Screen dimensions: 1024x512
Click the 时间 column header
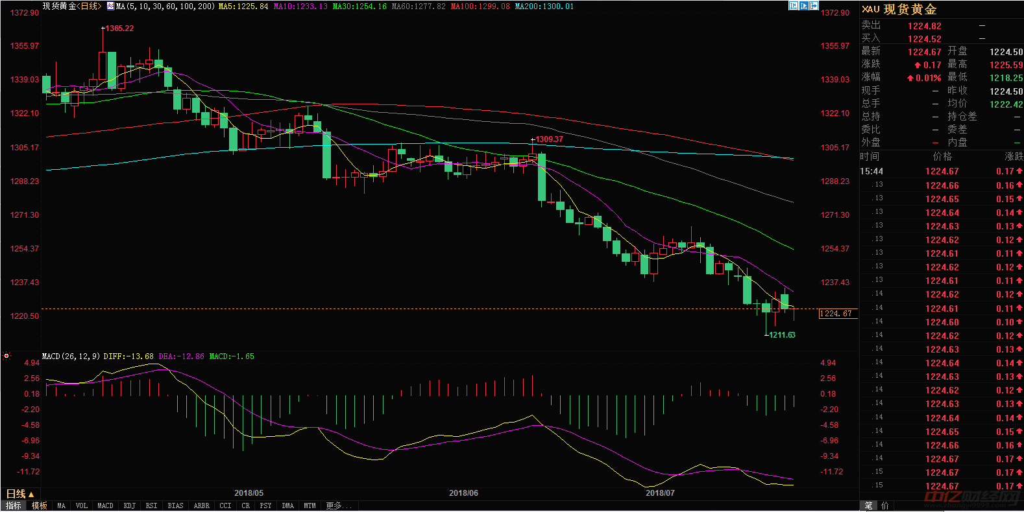click(x=870, y=156)
